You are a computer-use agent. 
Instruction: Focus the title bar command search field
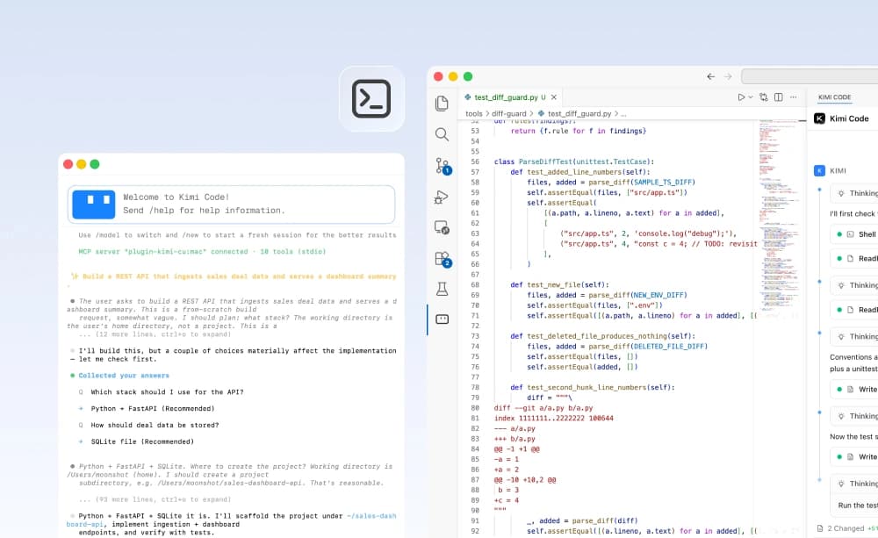point(810,76)
